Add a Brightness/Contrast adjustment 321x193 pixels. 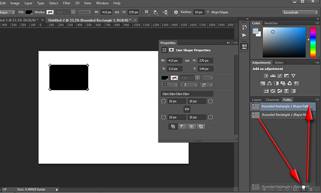(x=266, y=76)
